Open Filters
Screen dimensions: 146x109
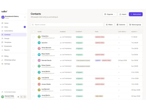109,25
